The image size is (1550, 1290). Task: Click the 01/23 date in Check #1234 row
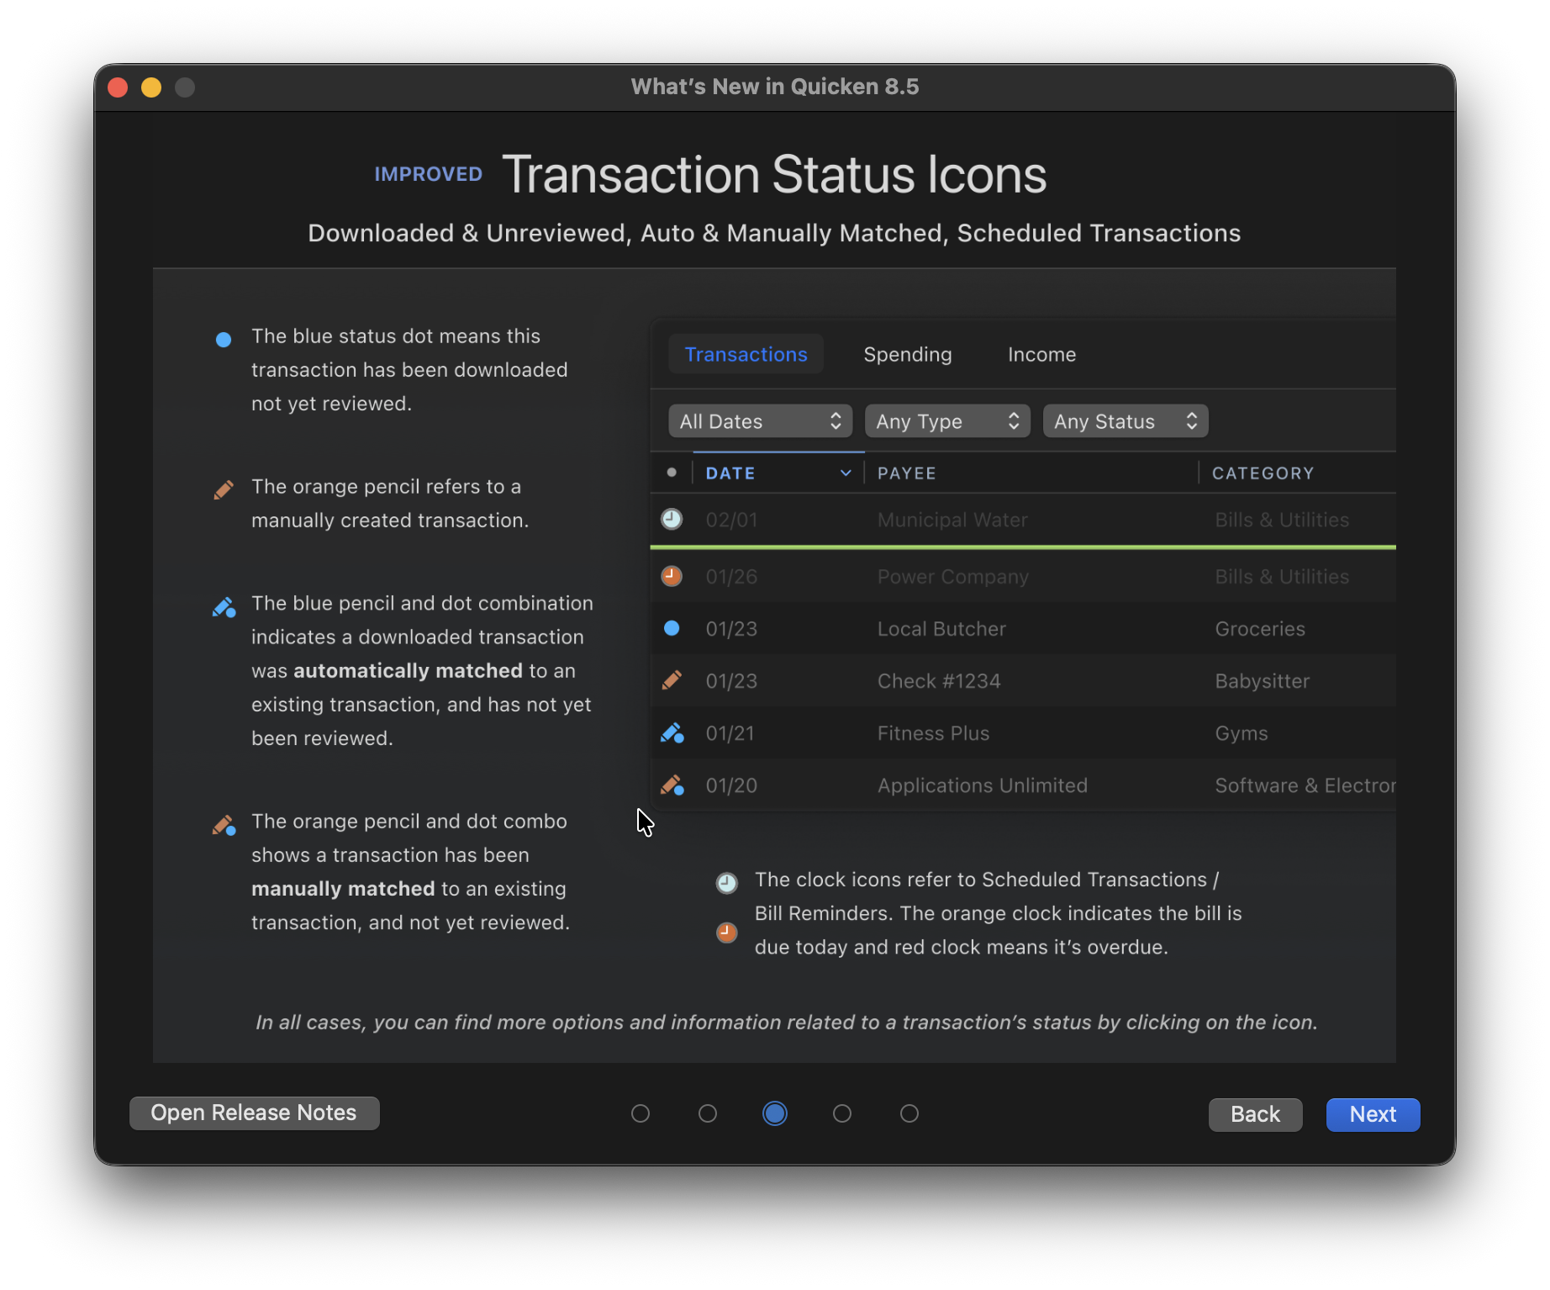click(732, 681)
